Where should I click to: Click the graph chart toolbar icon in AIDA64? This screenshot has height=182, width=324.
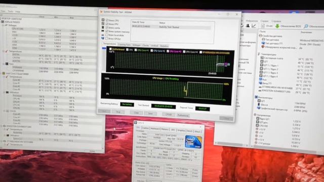coord(254,26)
